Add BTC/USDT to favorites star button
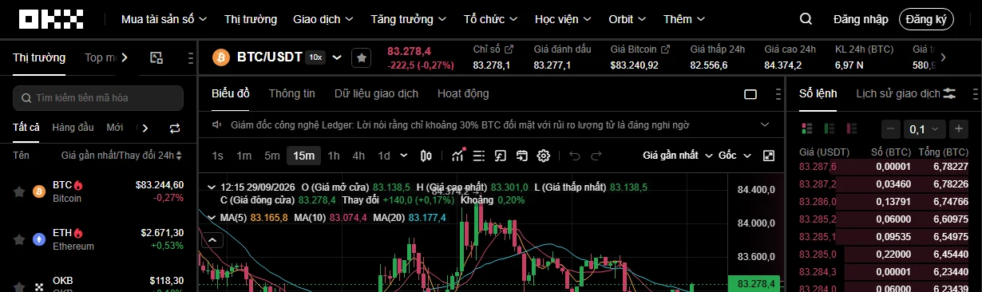This screenshot has height=292, width=982. (361, 57)
